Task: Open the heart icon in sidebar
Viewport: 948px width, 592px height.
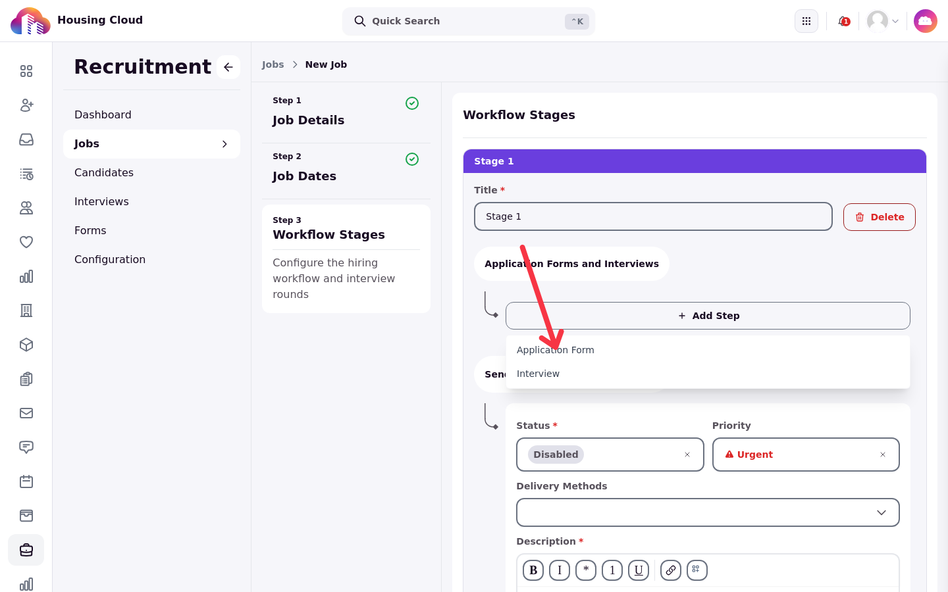Action: [26, 242]
